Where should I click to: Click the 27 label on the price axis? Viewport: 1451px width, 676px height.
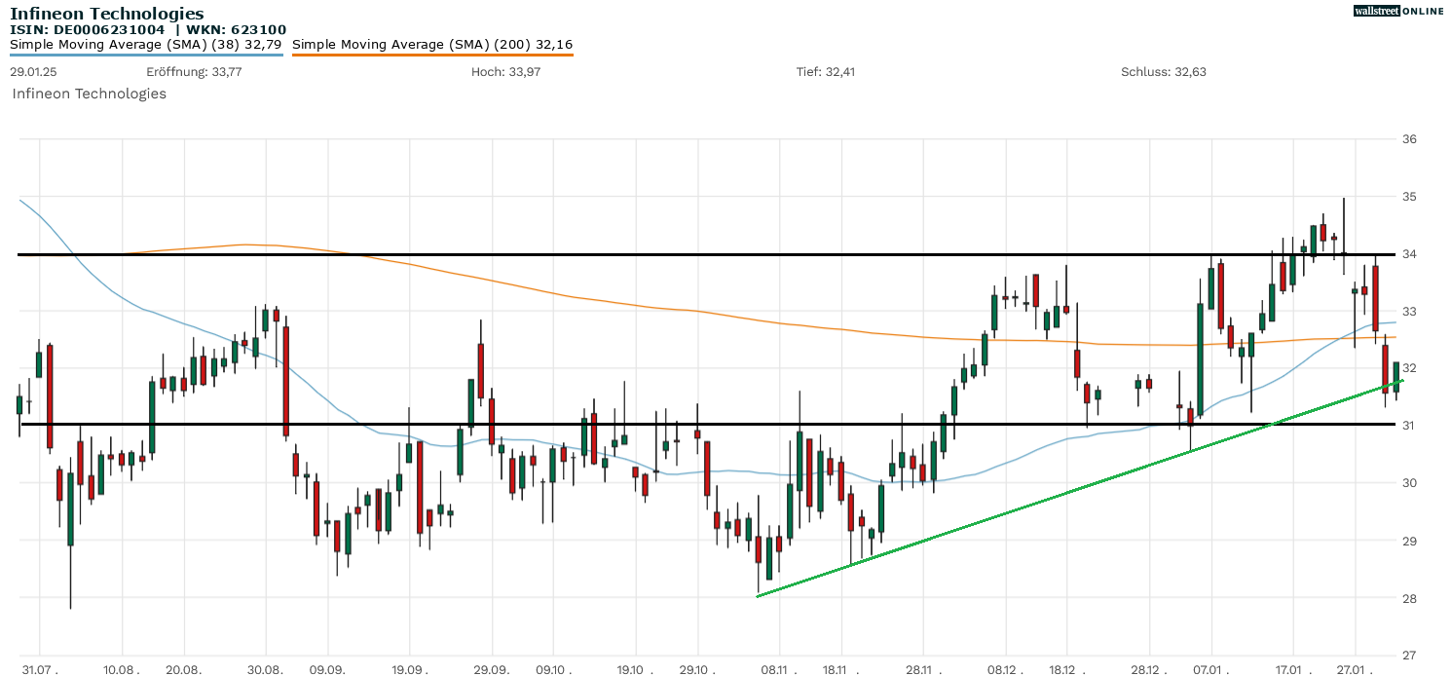tap(1436, 655)
